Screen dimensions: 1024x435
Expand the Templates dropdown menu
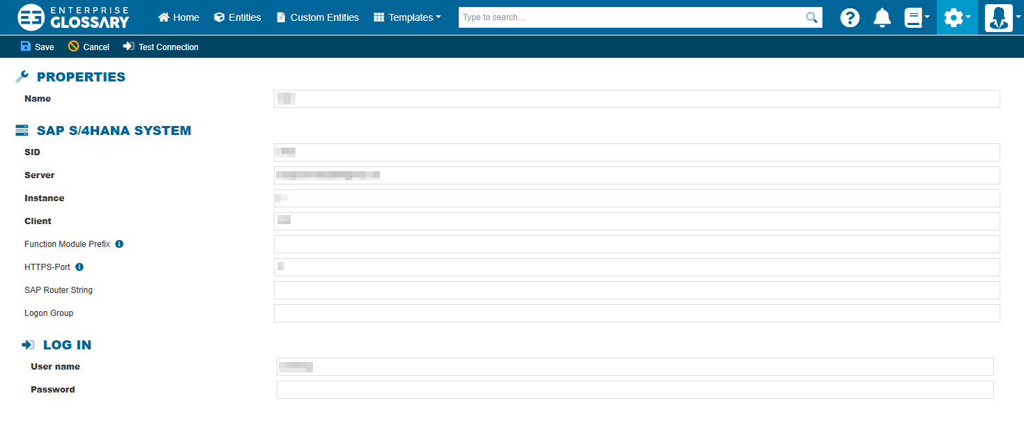click(407, 17)
